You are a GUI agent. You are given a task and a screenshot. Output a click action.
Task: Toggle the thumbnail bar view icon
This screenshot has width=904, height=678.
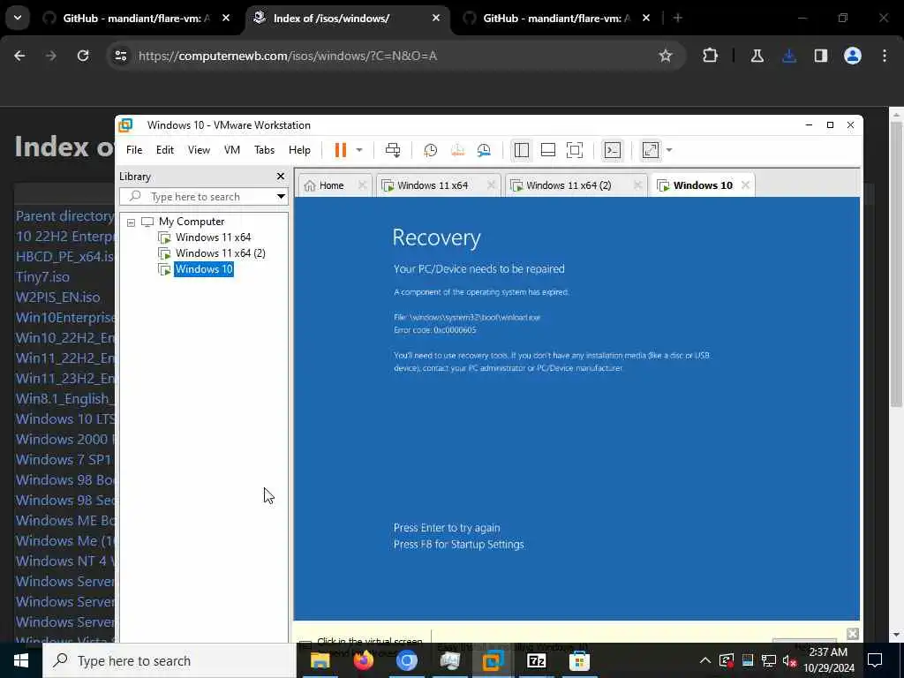point(547,150)
